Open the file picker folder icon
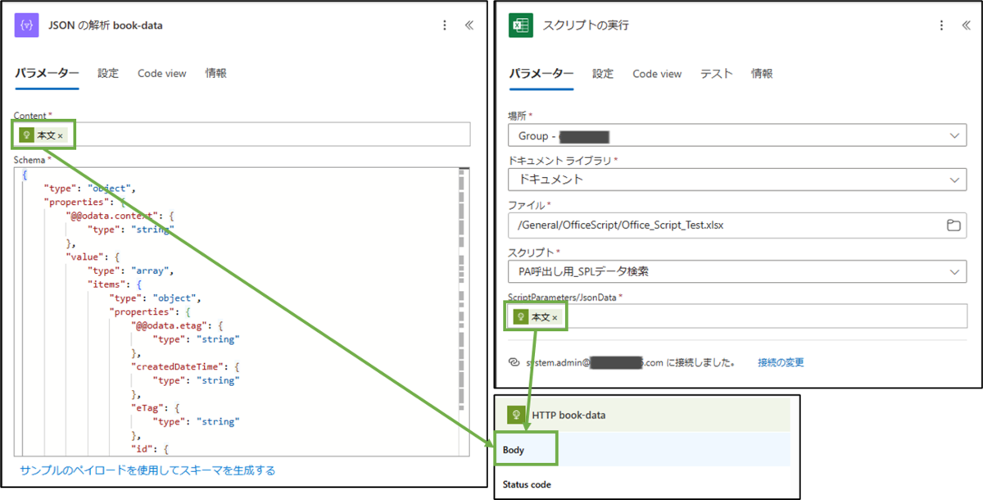Screen dimensions: 983x500 pos(954,225)
